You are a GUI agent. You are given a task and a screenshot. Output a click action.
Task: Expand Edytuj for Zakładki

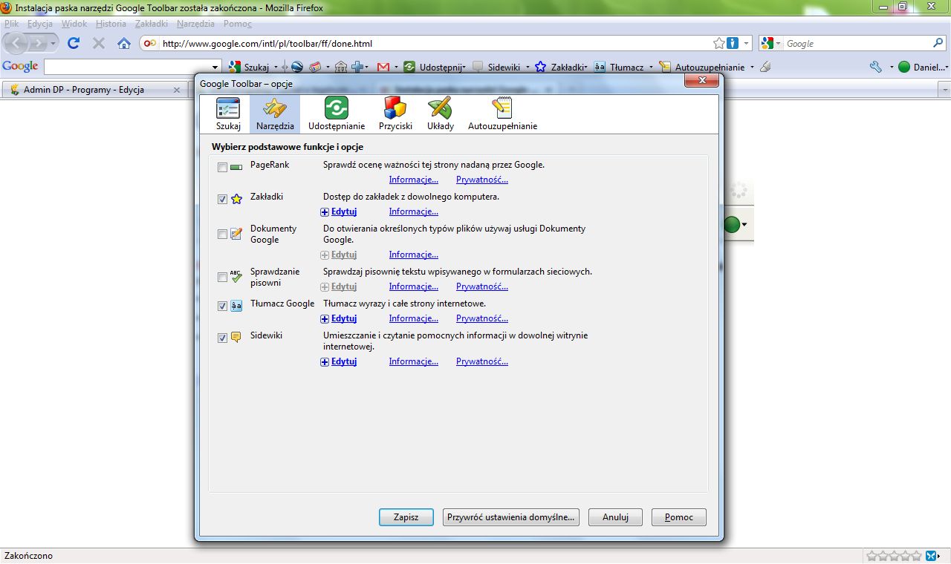[x=339, y=211]
